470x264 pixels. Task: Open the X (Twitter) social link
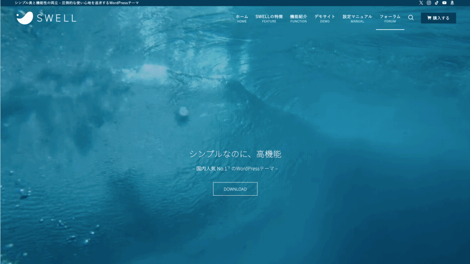coord(421,3)
